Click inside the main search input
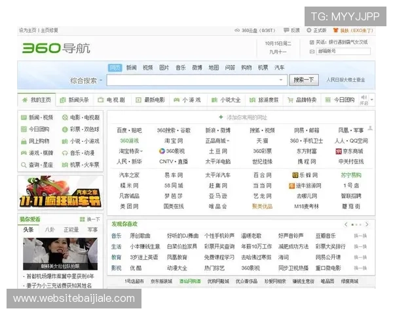Image resolution: width=393 pixels, height=315 pixels. [193, 80]
